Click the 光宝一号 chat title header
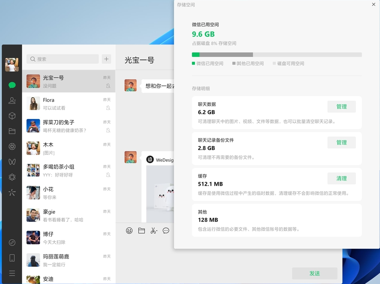The width and height of the screenshot is (380, 284). point(139,60)
